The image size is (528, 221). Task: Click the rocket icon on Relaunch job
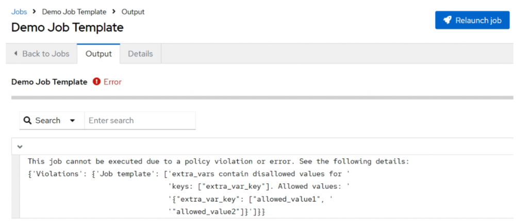[x=446, y=21]
